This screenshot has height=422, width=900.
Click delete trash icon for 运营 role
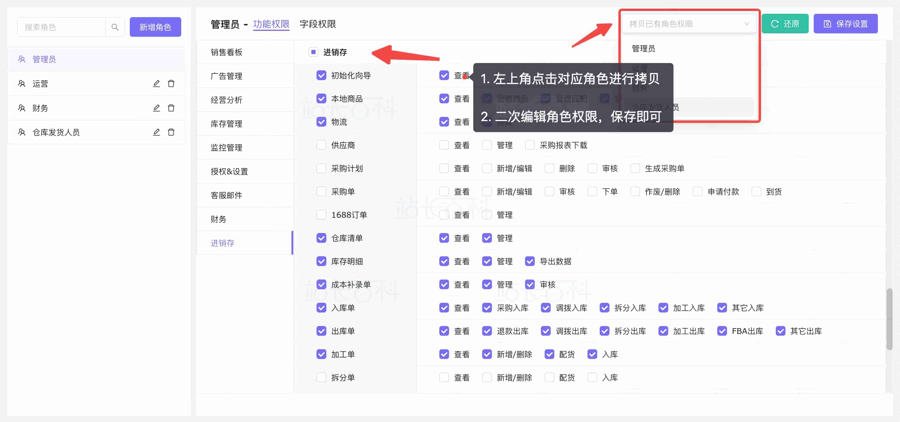171,83
